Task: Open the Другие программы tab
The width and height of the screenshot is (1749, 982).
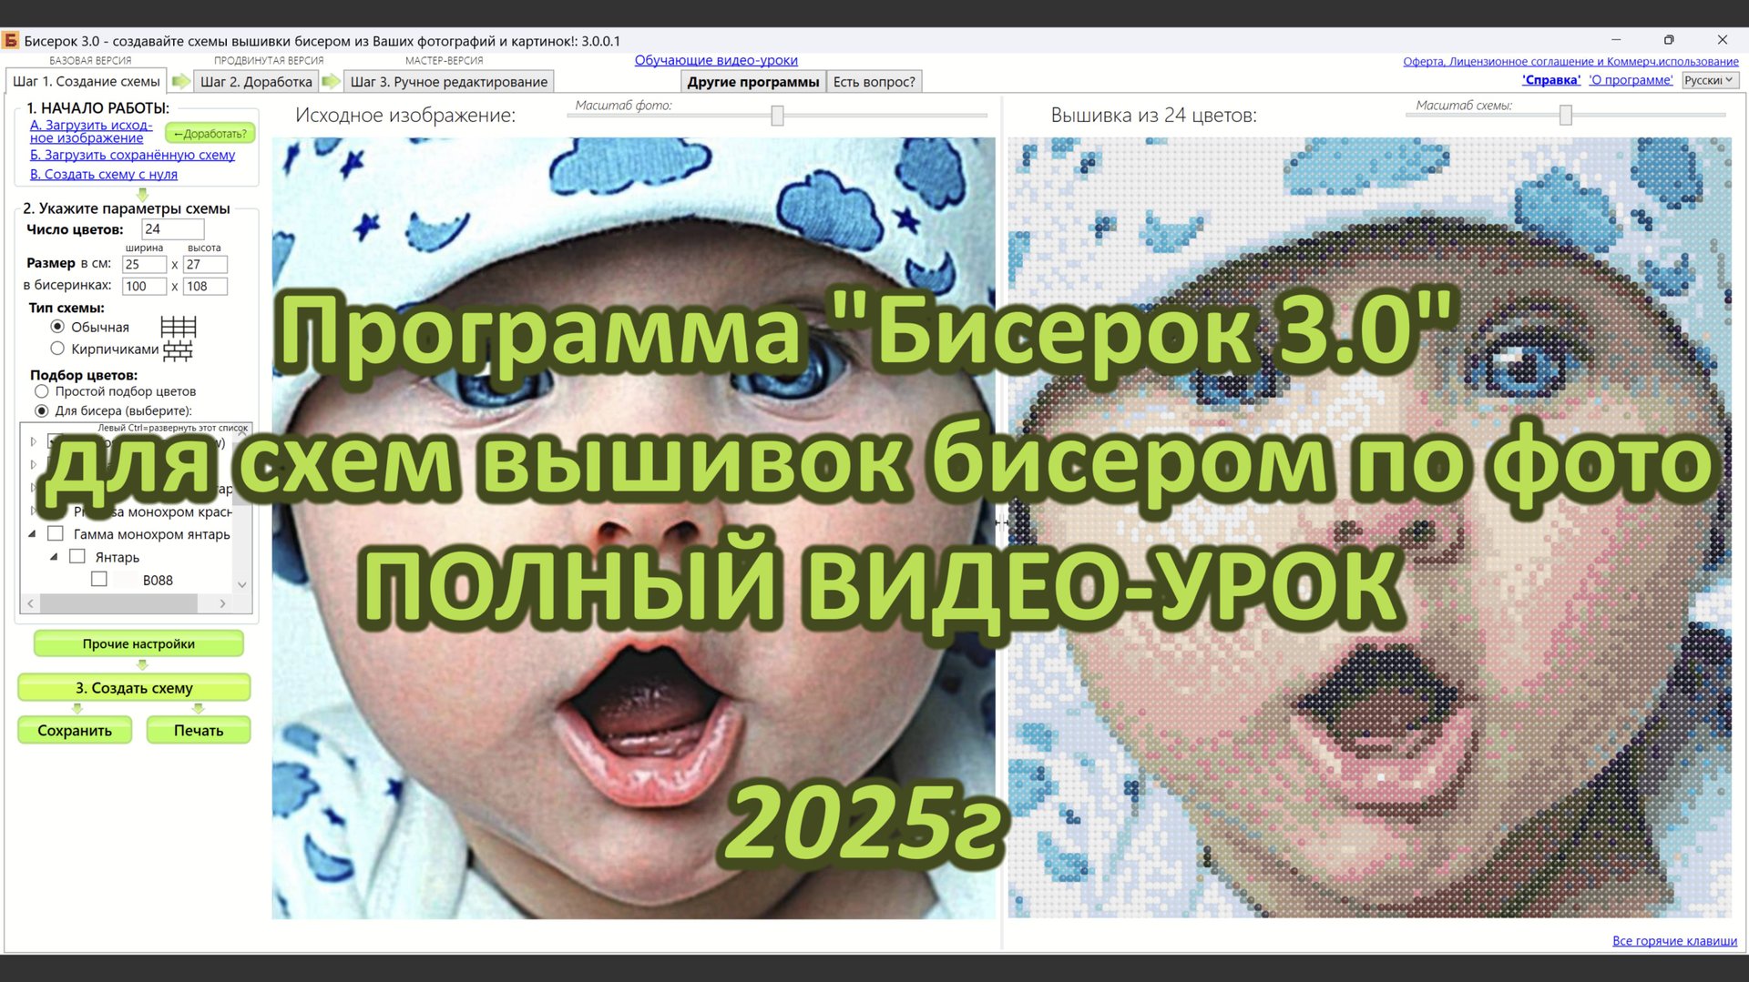Action: pos(753,82)
